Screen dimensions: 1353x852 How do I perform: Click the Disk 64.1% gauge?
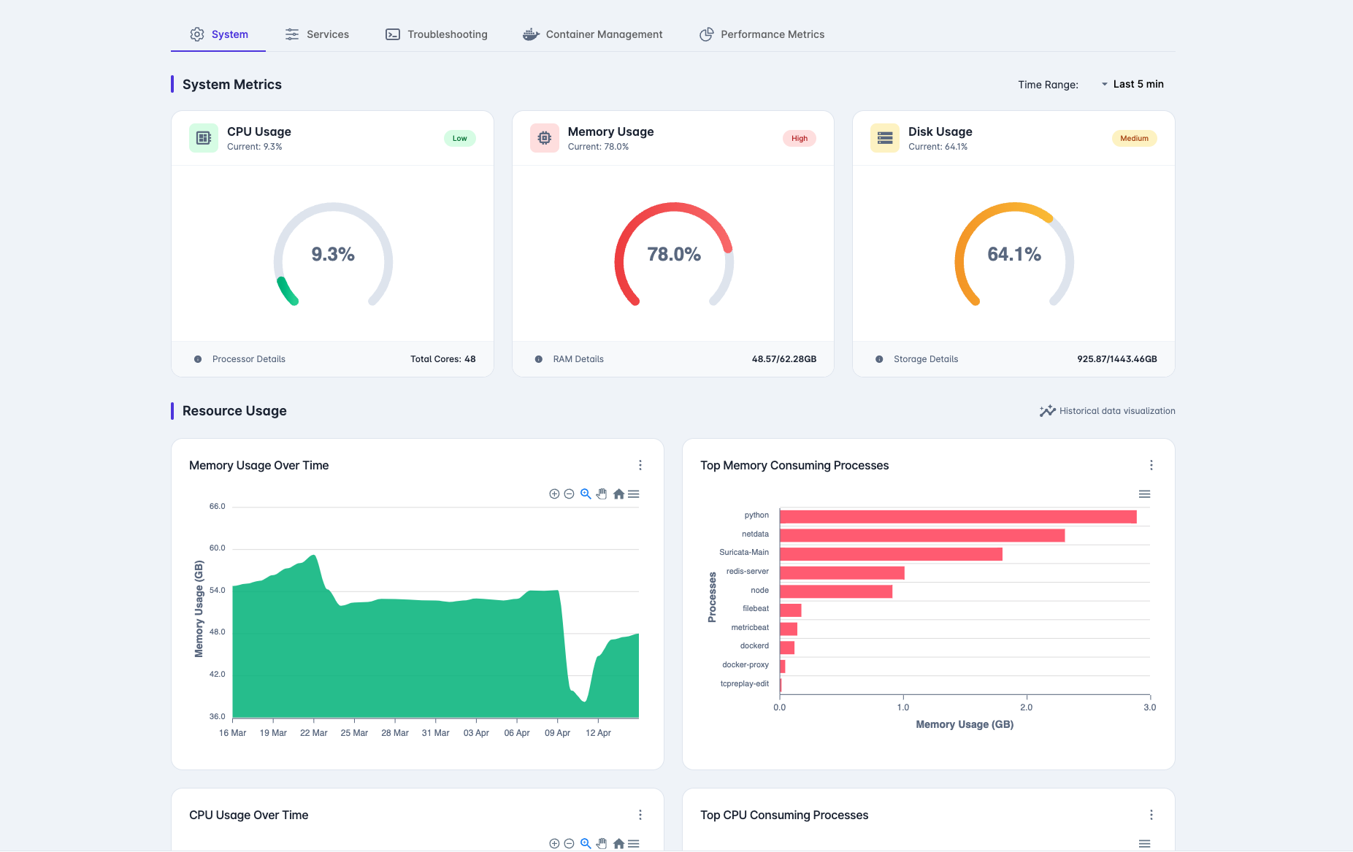(x=1014, y=254)
